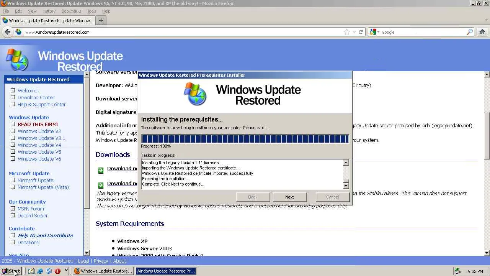Open the Start menu
Screen dimensions: 490x276
(x=11, y=271)
